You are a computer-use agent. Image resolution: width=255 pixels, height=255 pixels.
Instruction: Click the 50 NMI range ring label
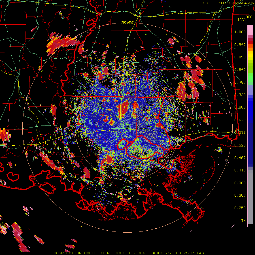127,75
